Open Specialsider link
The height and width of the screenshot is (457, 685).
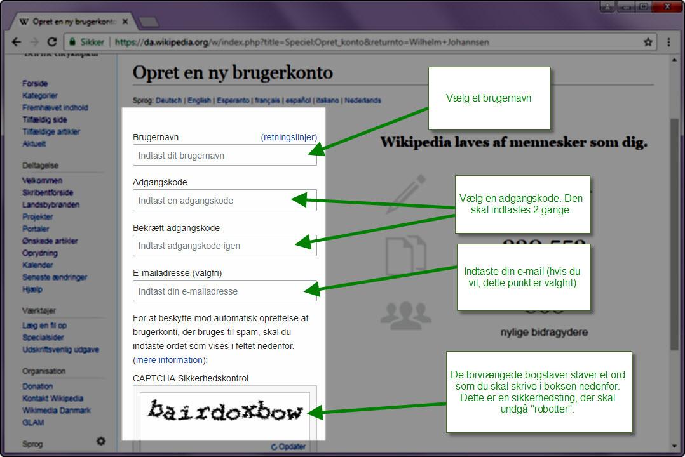point(43,338)
